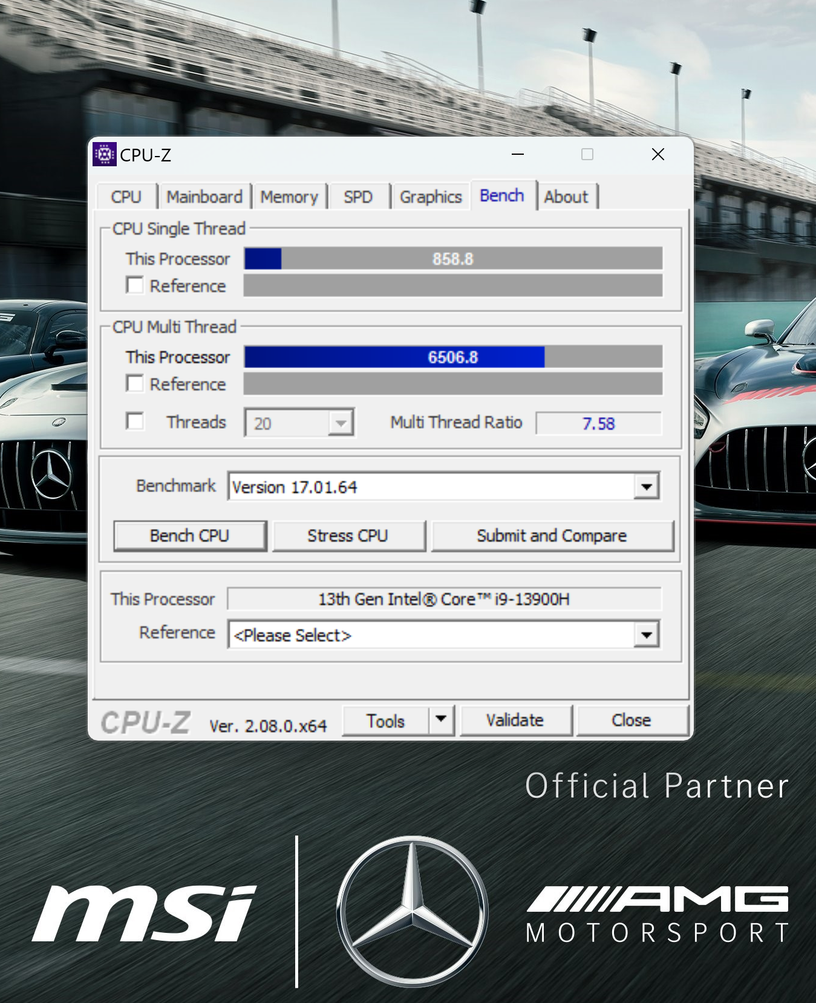Open the Graphics tab
The width and height of the screenshot is (816, 1003).
tap(431, 197)
